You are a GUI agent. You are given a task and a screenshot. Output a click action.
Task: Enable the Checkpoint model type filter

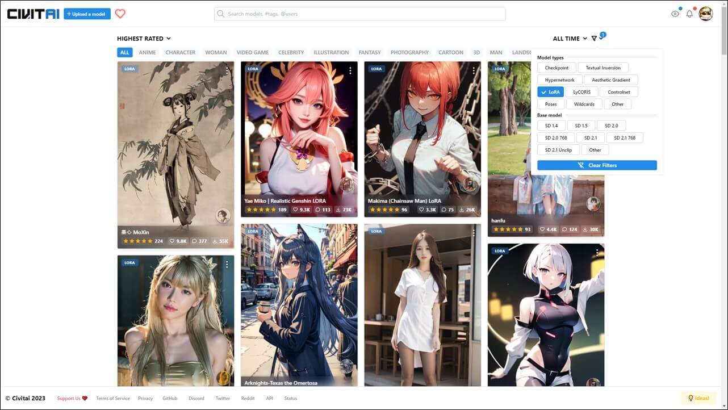click(557, 68)
